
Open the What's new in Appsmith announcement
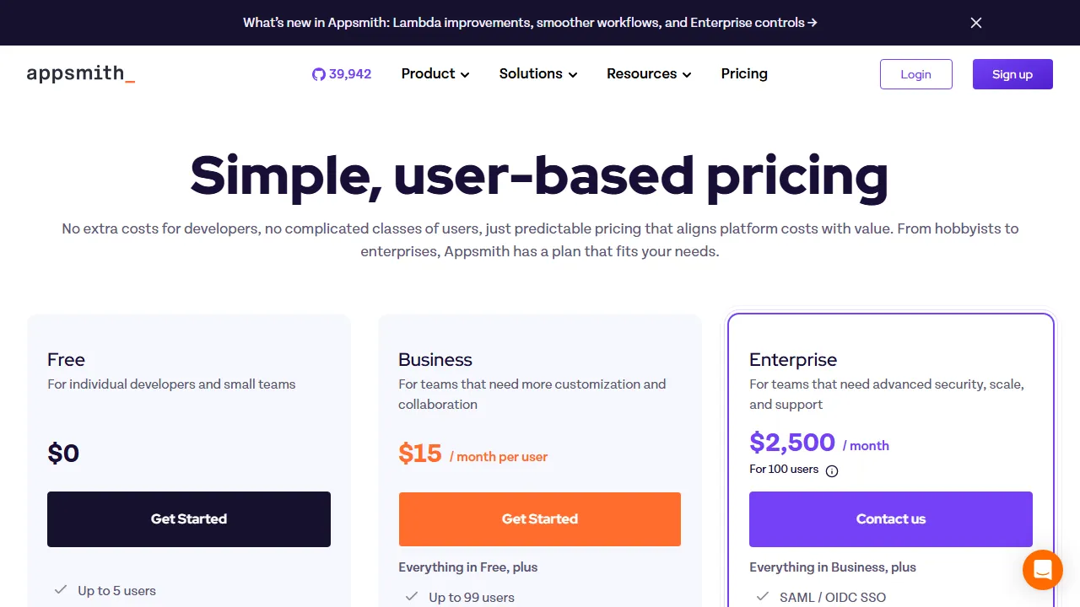pyautogui.click(x=530, y=23)
